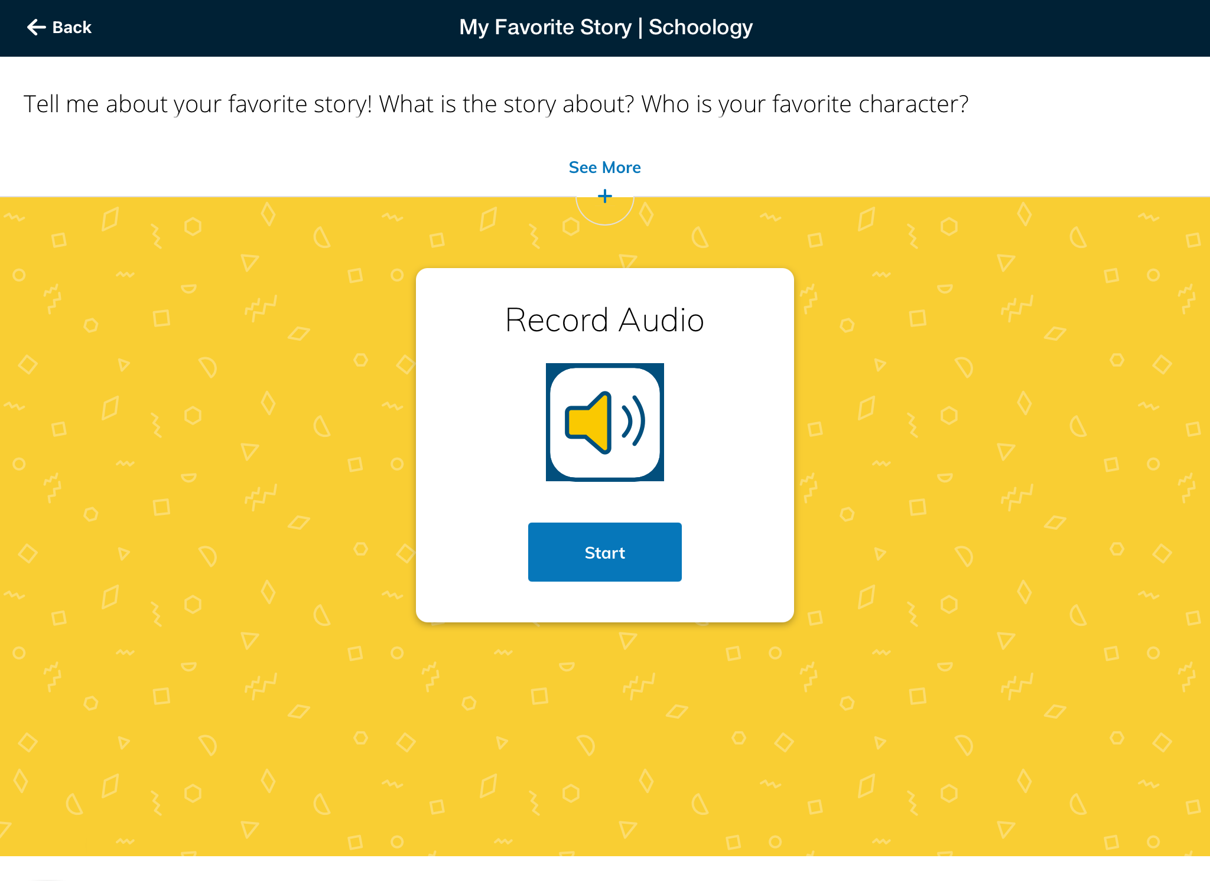The image size is (1210, 881).
Task: Click the white bar at the bottom of the page
Action: click(605, 869)
